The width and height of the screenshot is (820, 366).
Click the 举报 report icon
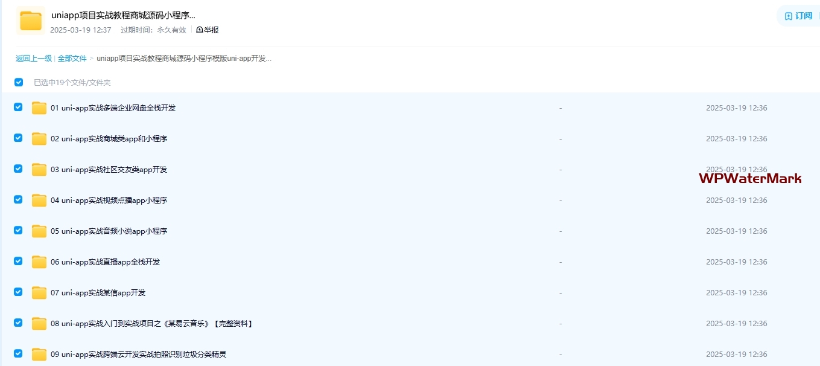200,30
